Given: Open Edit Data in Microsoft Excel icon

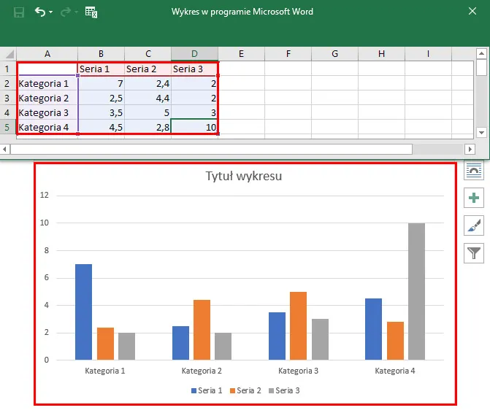Looking at the screenshot, I should pos(91,12).
